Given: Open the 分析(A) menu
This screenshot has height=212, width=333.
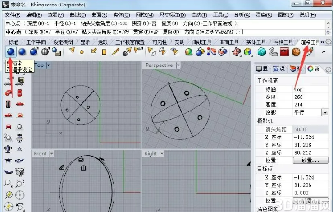Looking at the screenshot, I should (x=242, y=15).
